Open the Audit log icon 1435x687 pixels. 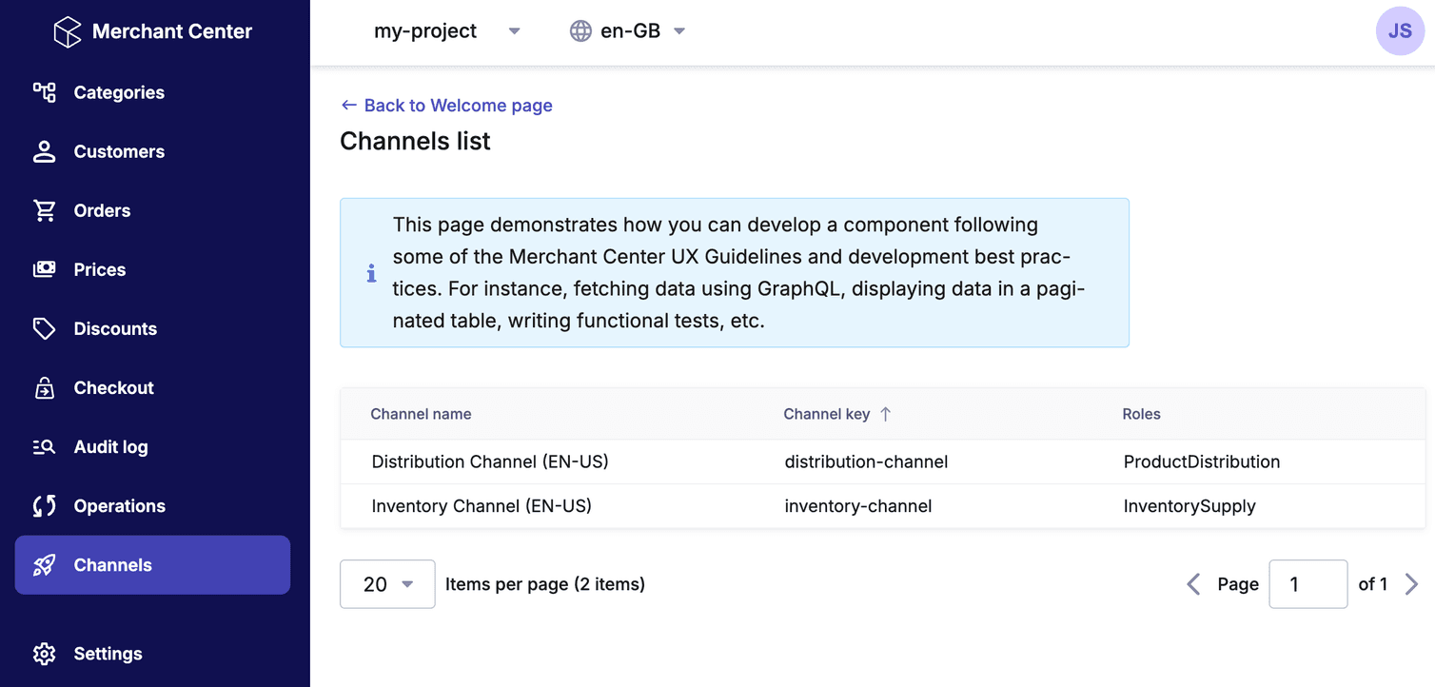point(44,446)
